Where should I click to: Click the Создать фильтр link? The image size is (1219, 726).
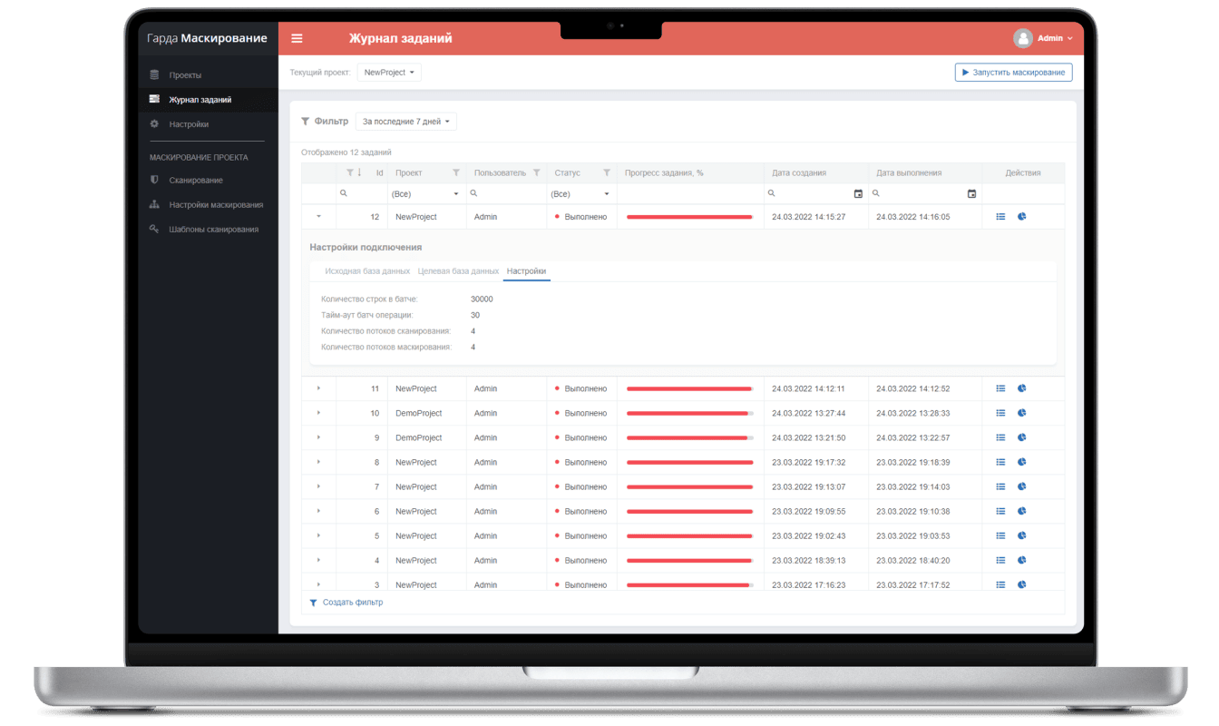point(352,603)
